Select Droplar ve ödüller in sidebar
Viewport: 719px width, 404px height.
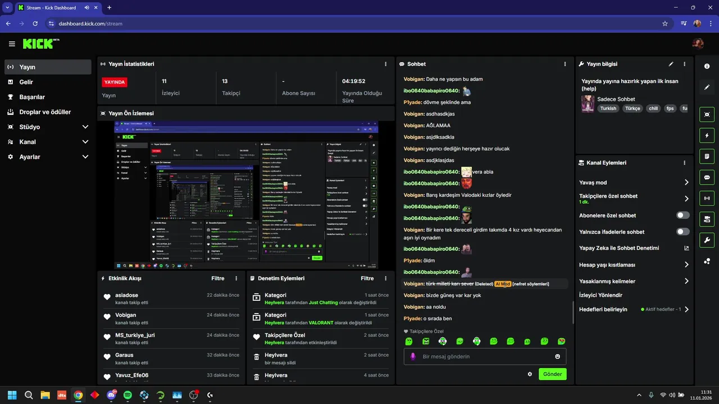[48, 112]
